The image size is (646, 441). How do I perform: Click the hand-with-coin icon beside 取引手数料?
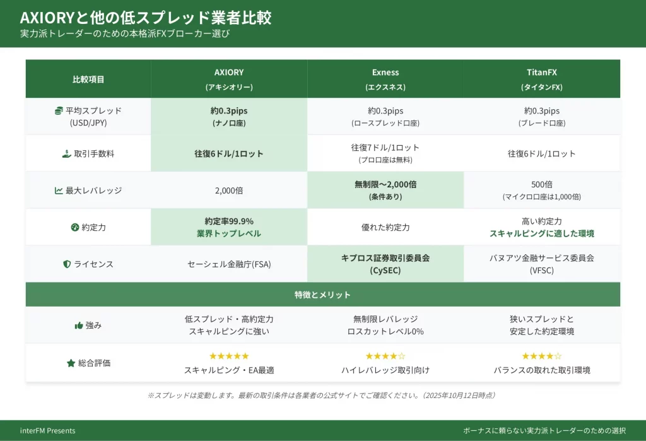coord(66,153)
